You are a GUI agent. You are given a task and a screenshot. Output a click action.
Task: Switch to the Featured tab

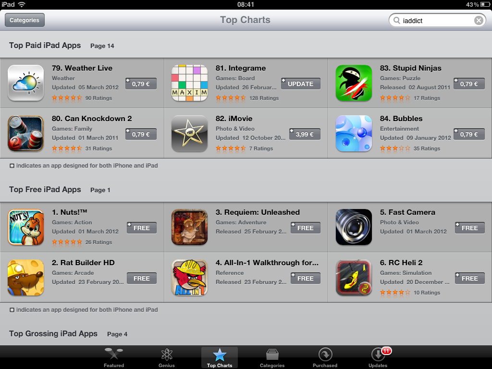(x=114, y=357)
